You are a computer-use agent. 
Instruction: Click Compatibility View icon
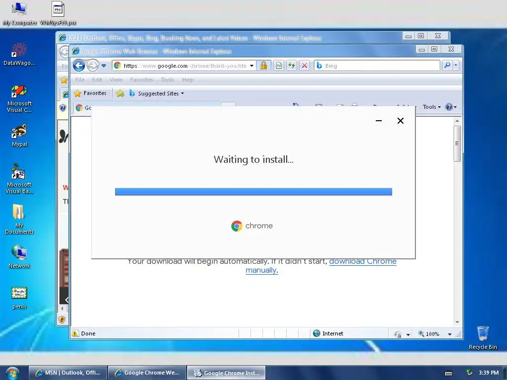click(x=279, y=65)
